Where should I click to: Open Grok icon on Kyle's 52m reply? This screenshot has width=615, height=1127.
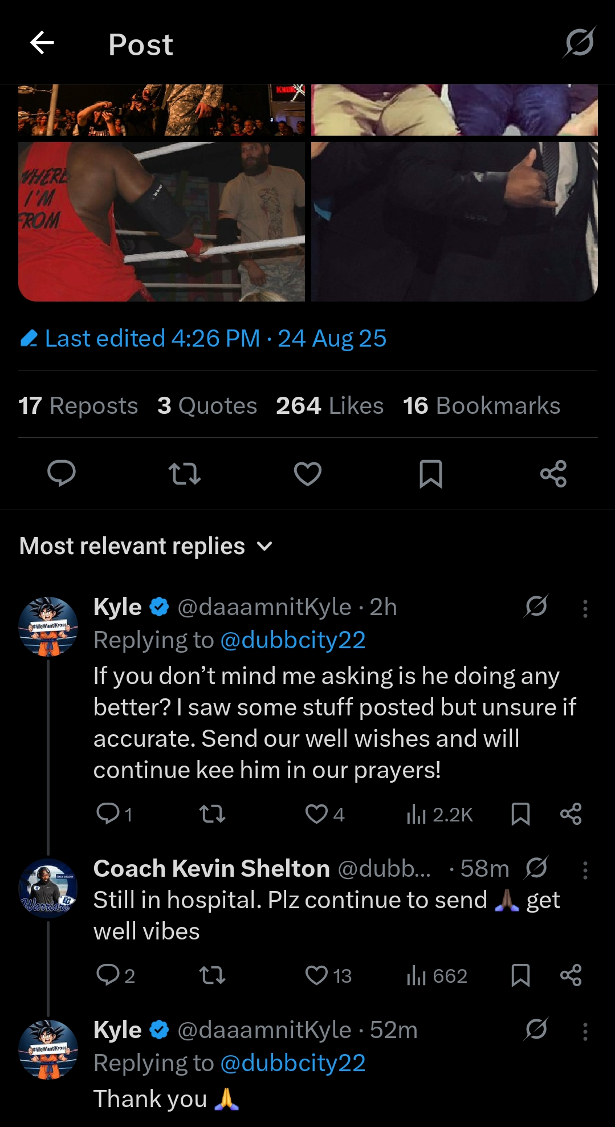(x=536, y=1029)
